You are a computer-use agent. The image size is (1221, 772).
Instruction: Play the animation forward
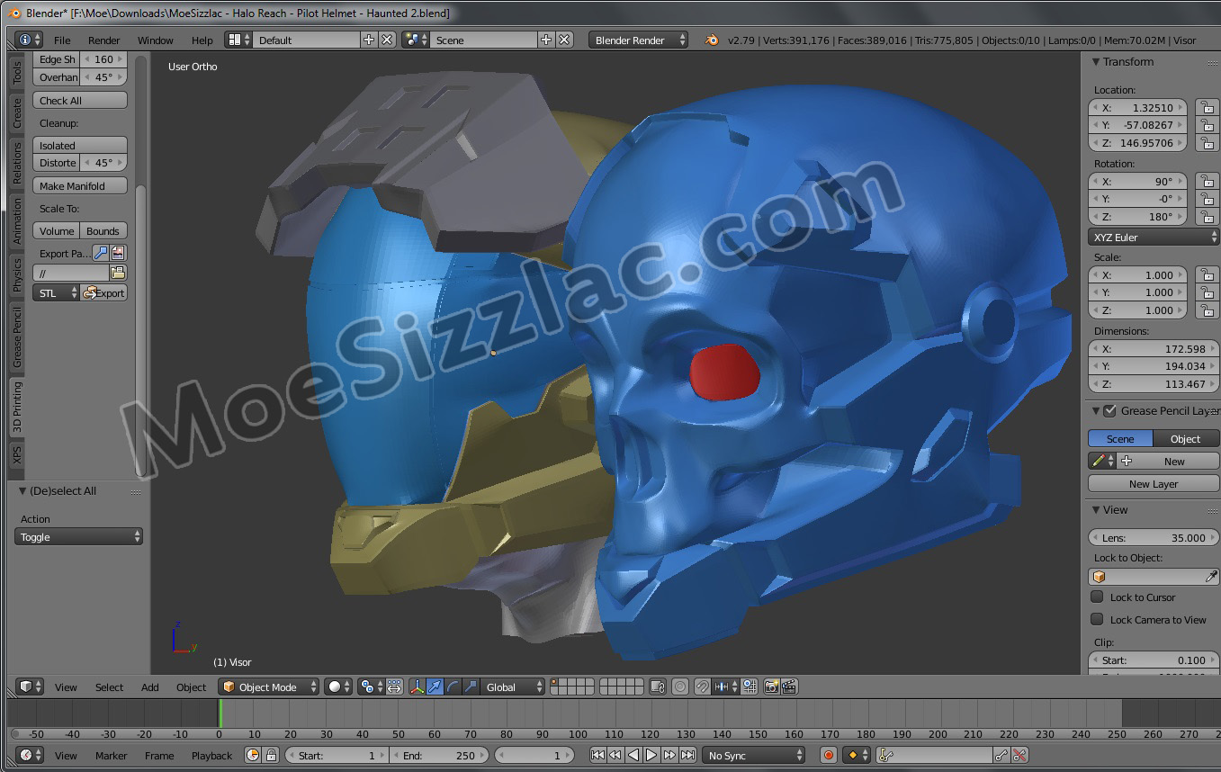pos(651,755)
